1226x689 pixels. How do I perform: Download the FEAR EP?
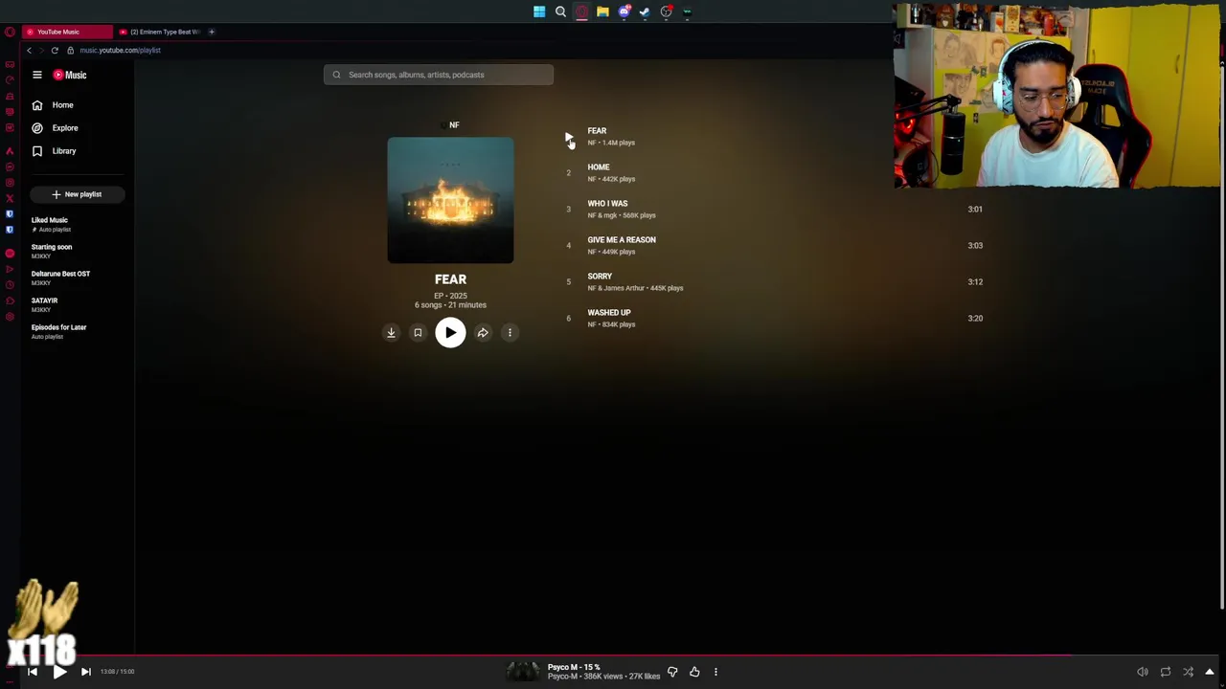coord(391,333)
